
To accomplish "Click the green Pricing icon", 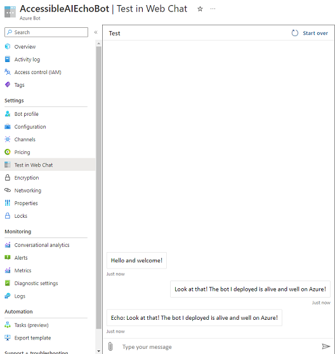I will point(8,152).
